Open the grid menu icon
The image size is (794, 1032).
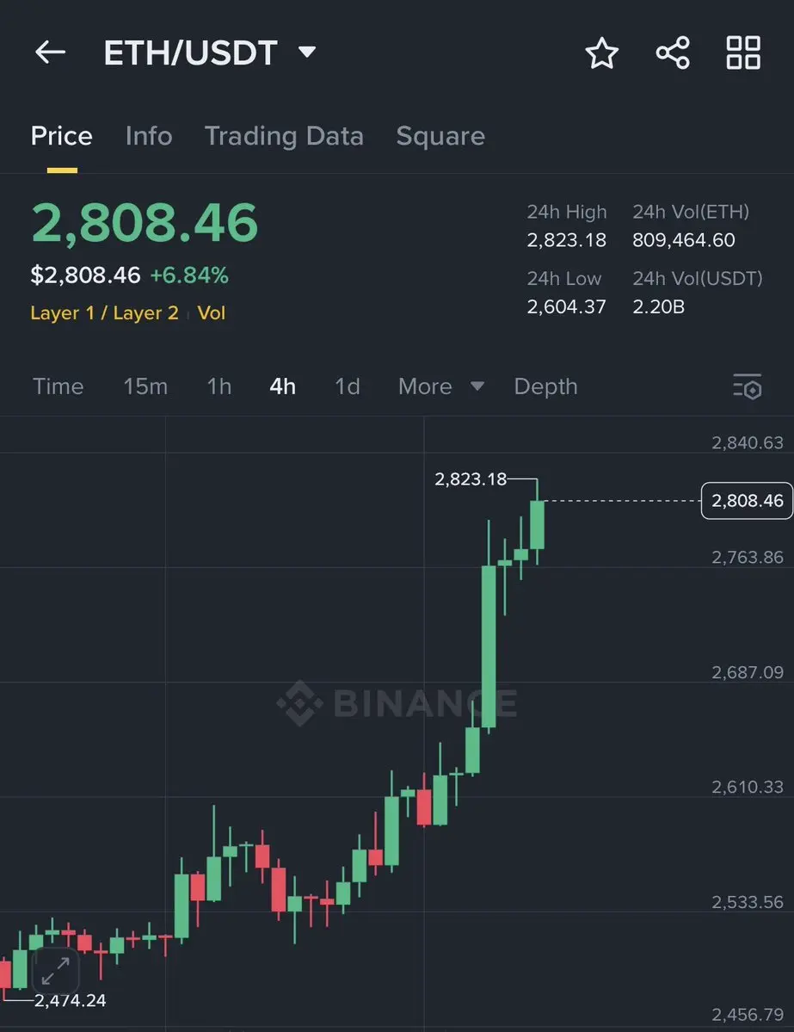[743, 53]
